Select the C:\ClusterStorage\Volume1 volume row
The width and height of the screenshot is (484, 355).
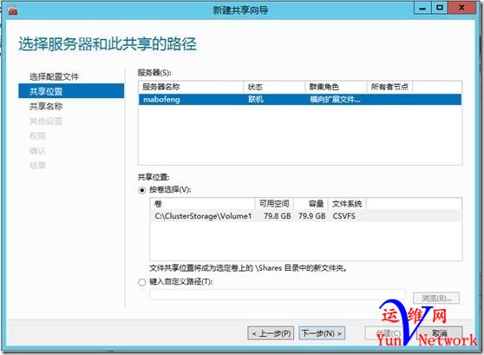point(306,216)
